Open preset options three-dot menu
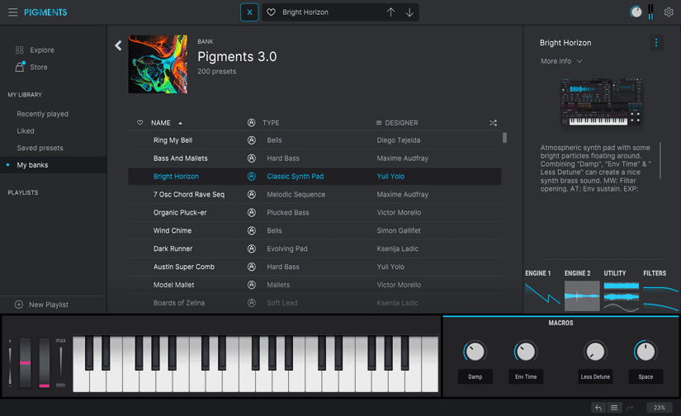Screen dimensions: 681x416 pos(656,43)
